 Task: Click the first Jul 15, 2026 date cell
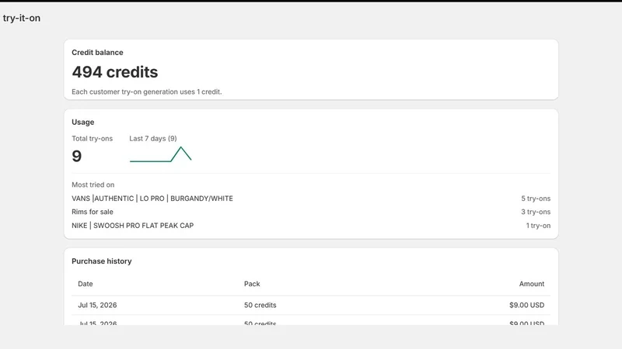[97, 305]
